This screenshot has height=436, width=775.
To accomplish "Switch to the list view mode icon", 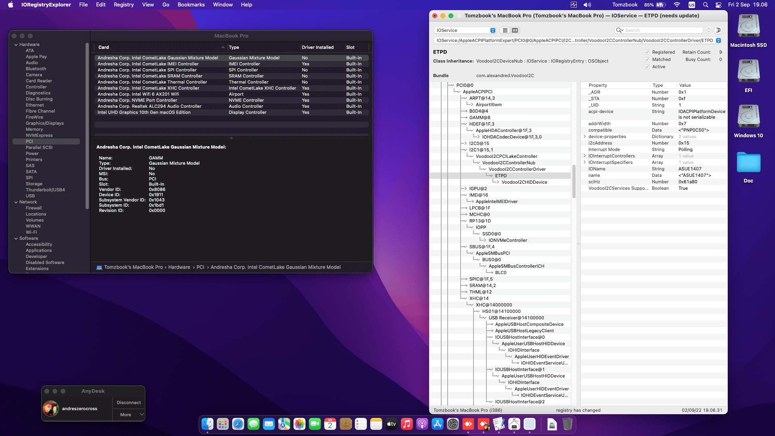I will click(x=505, y=30).
